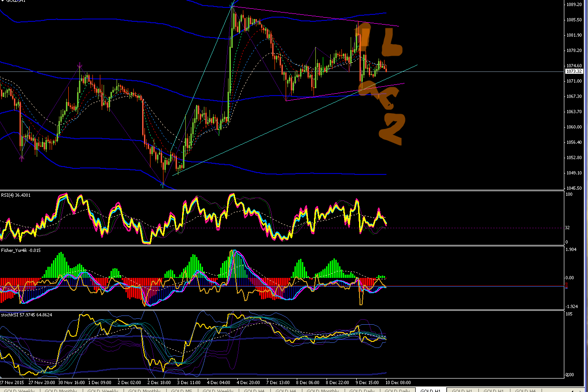Click the 4 Dec 04:00 time label
The image size is (588, 392).
(x=219, y=383)
